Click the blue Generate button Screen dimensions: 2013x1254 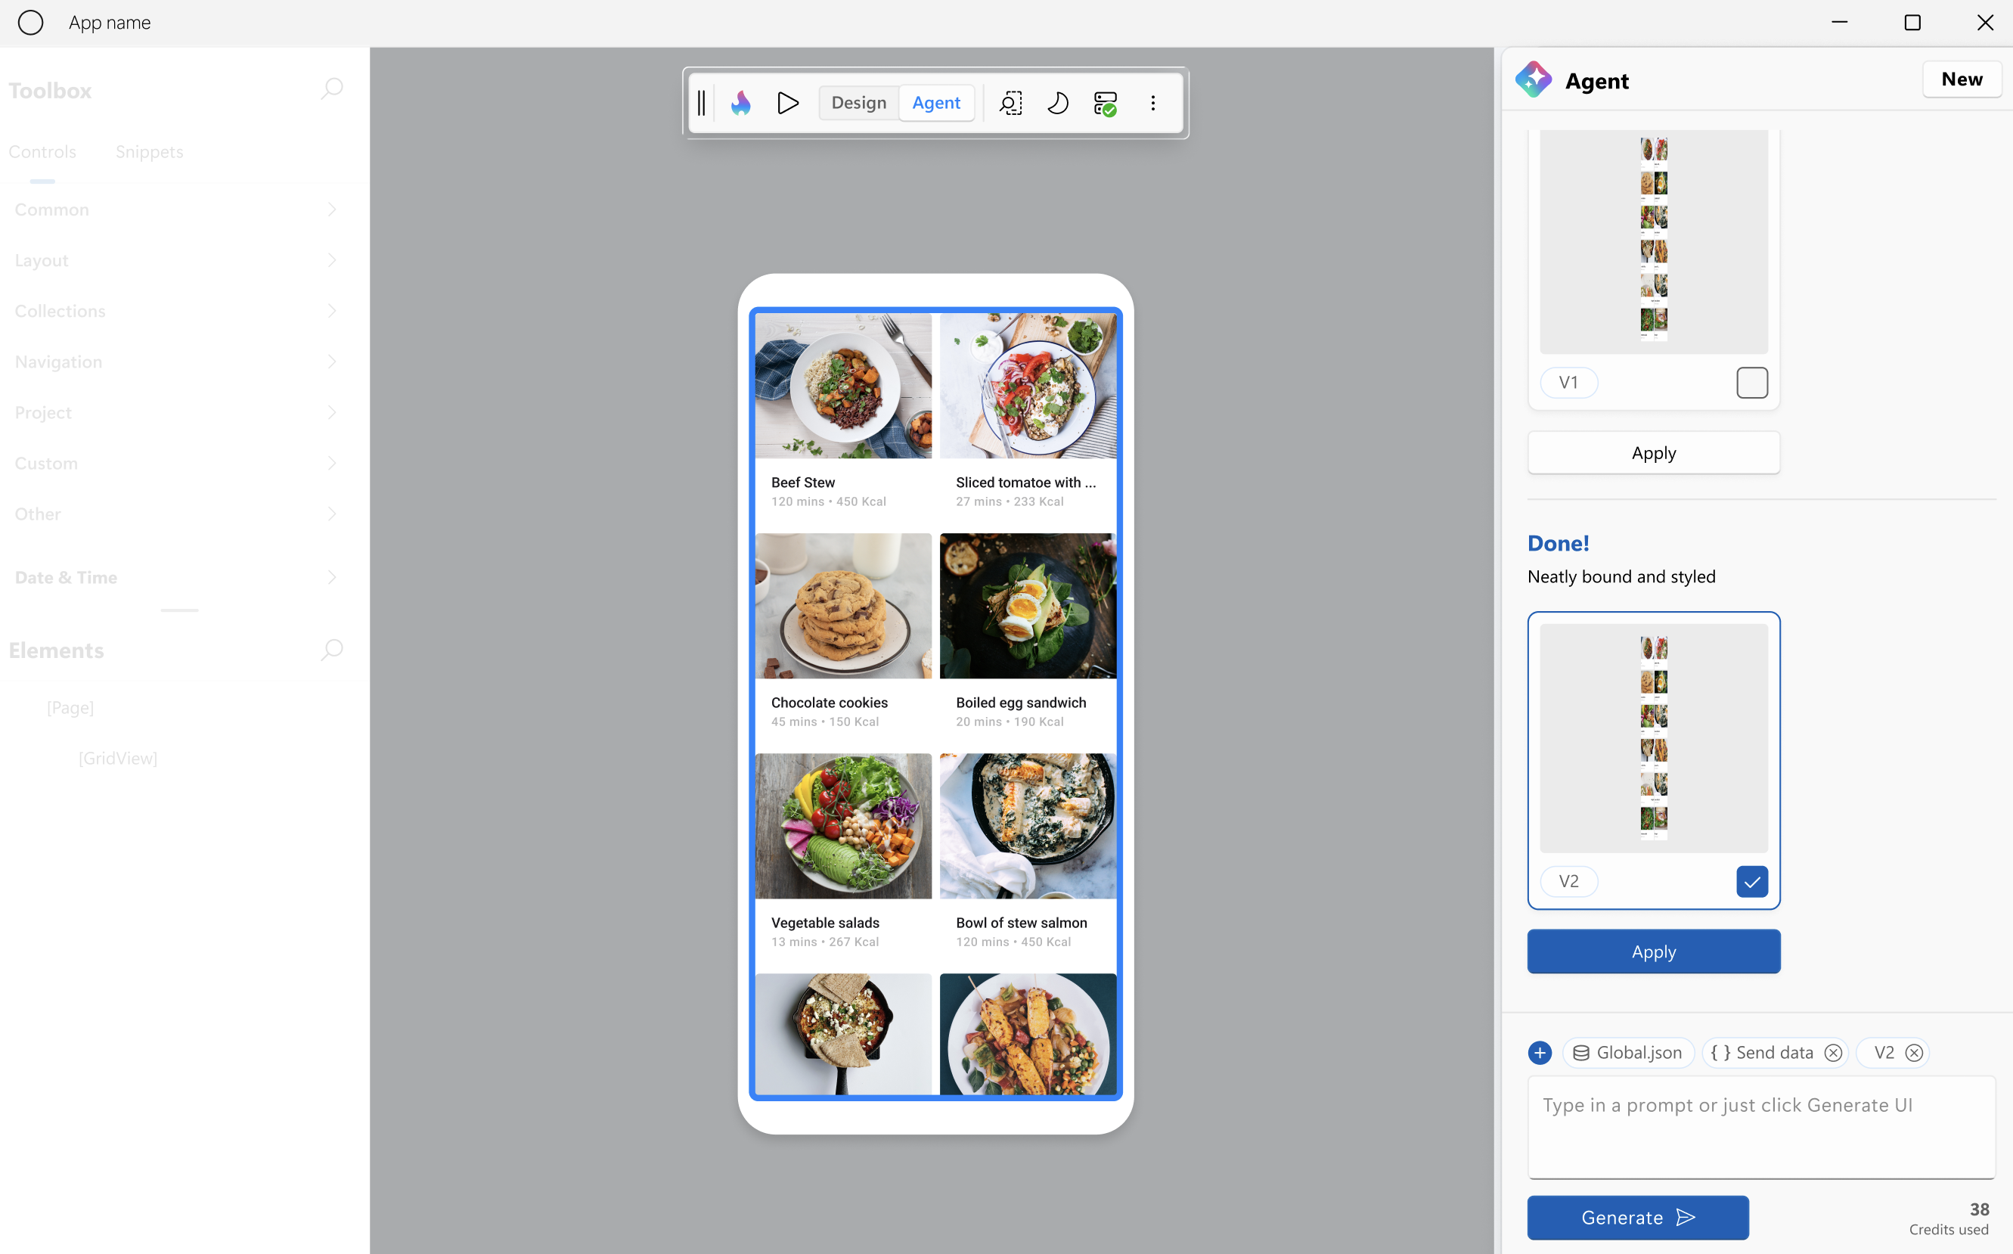1637,1218
